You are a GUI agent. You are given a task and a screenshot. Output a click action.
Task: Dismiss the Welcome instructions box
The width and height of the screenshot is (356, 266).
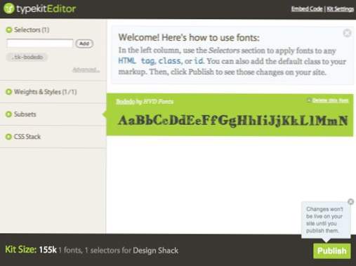[347, 33]
